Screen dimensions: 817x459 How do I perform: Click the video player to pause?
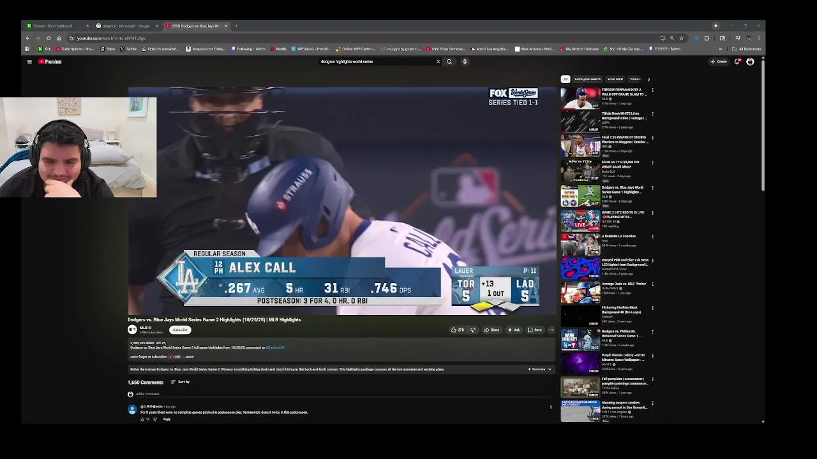point(342,201)
